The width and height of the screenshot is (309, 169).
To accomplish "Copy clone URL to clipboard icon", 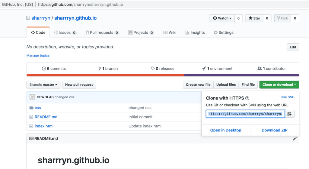I will [x=289, y=114].
